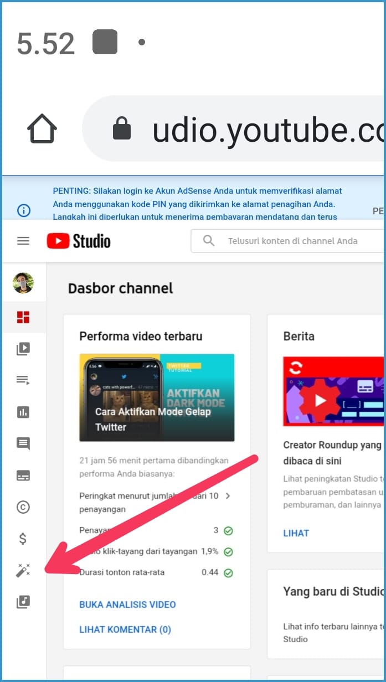Open the Comments icon in sidebar

(23, 443)
